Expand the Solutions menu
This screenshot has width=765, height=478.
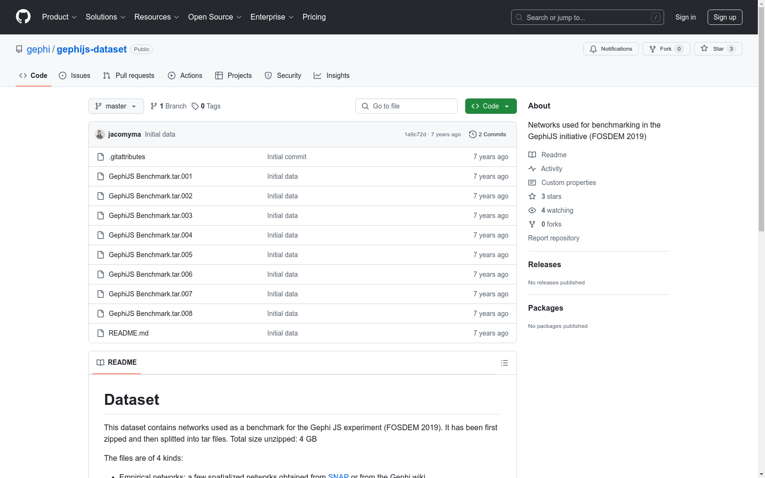(x=106, y=17)
